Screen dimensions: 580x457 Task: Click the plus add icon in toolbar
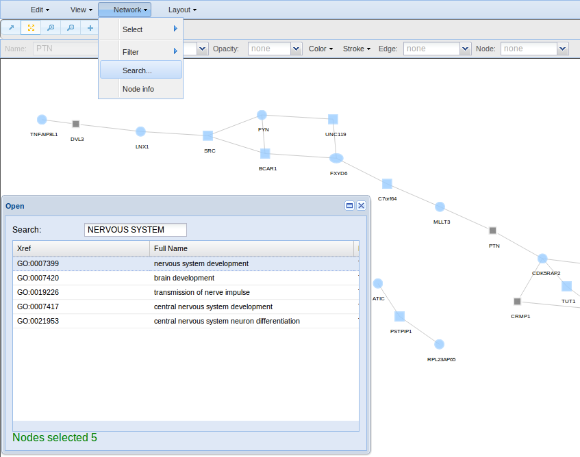point(90,28)
